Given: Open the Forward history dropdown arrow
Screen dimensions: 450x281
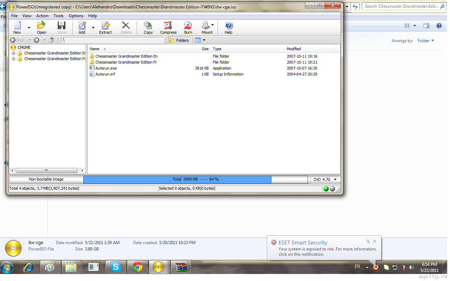Looking at the screenshot, I should (x=45, y=40).
